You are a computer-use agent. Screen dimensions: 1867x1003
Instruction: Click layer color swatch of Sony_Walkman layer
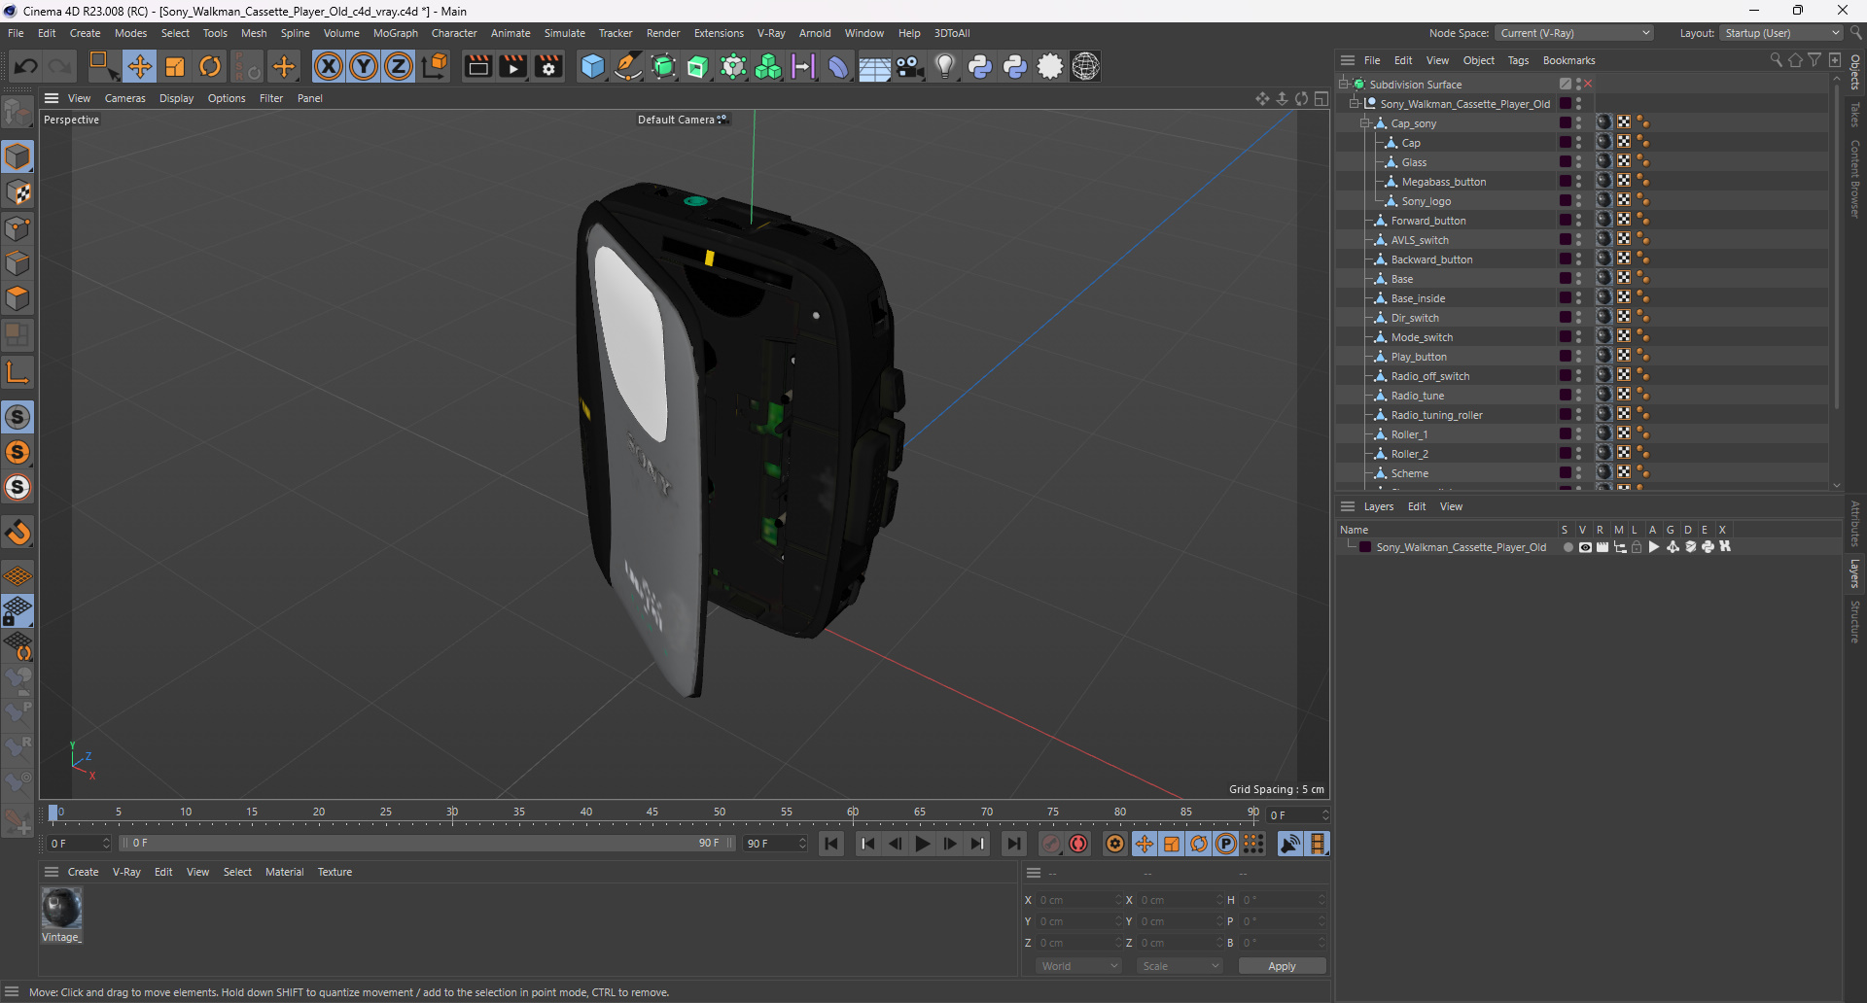click(x=1365, y=547)
